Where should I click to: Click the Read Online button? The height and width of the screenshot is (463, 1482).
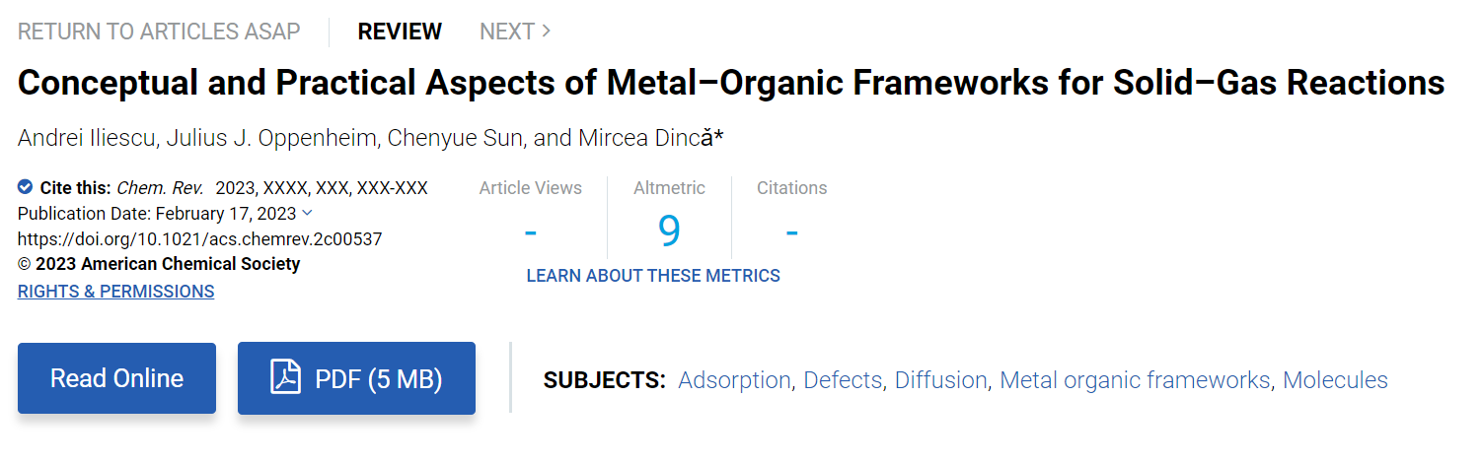coord(116,378)
